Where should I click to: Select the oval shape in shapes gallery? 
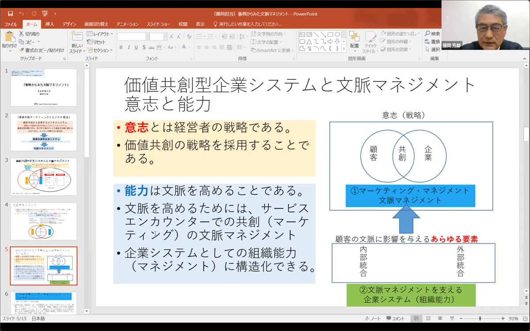pos(337,34)
